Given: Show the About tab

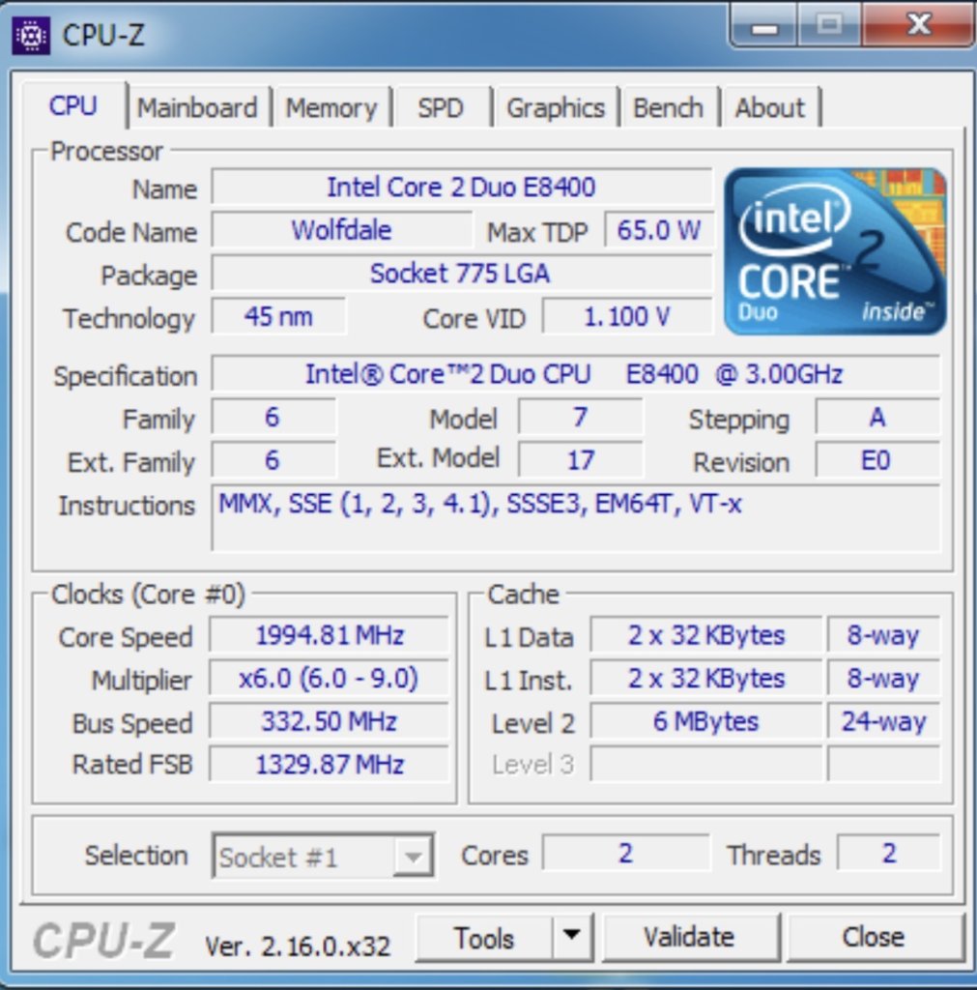Looking at the screenshot, I should (770, 108).
